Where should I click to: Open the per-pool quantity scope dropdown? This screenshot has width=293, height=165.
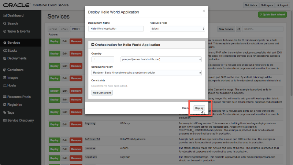click(161, 59)
